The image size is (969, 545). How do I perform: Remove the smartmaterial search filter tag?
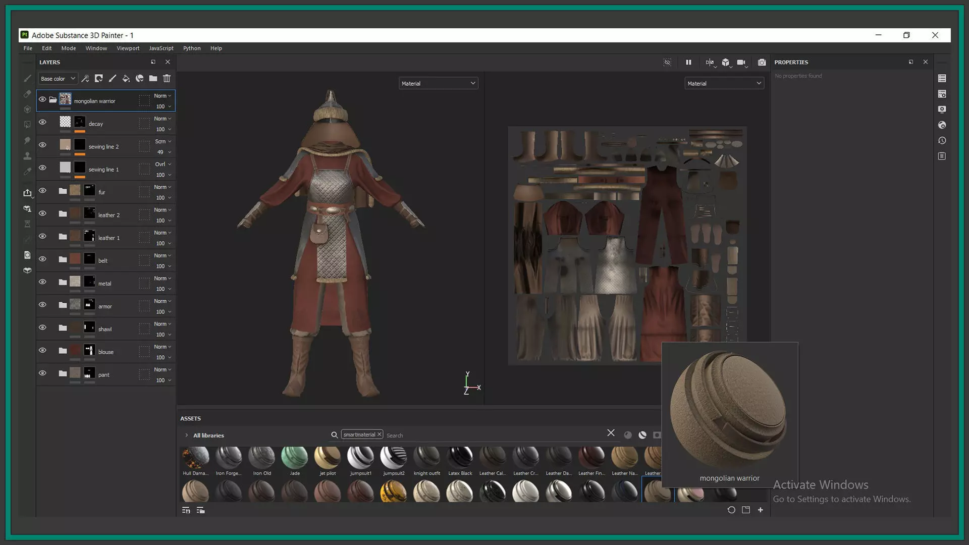pyautogui.click(x=380, y=434)
